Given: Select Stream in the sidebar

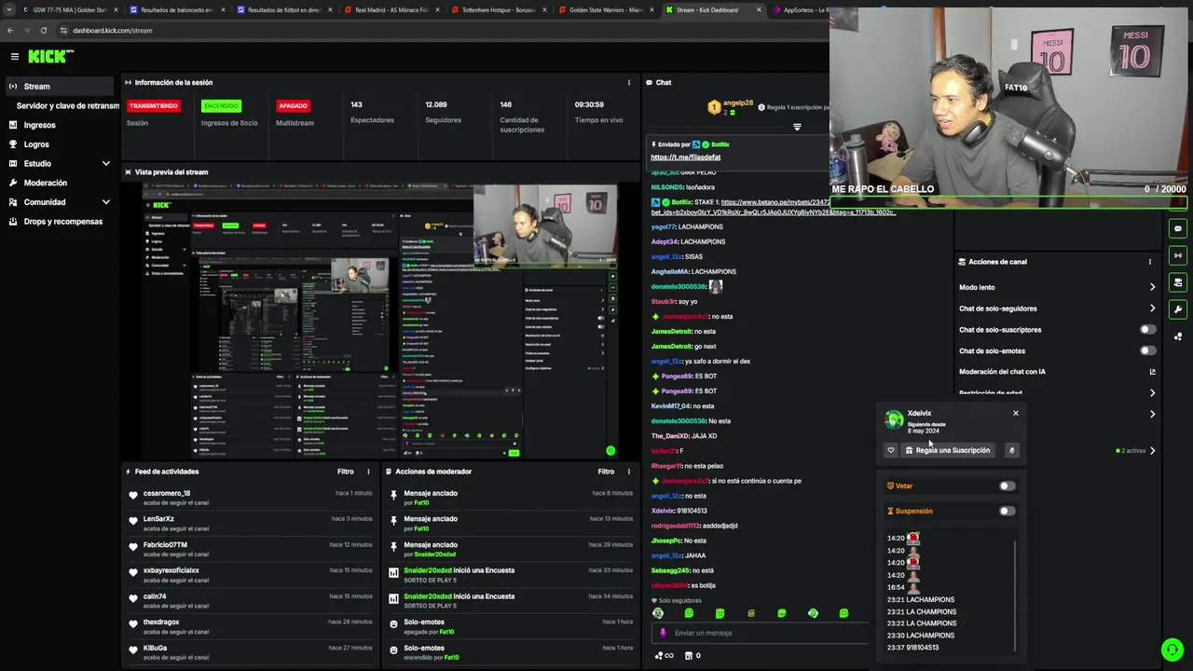Looking at the screenshot, I should pyautogui.click(x=61, y=87).
